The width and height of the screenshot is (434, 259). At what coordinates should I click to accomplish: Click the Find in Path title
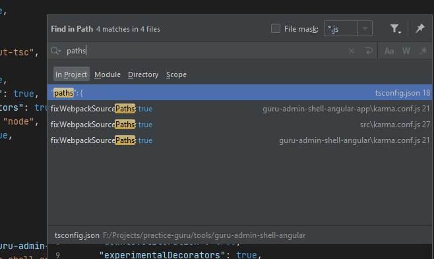point(72,29)
